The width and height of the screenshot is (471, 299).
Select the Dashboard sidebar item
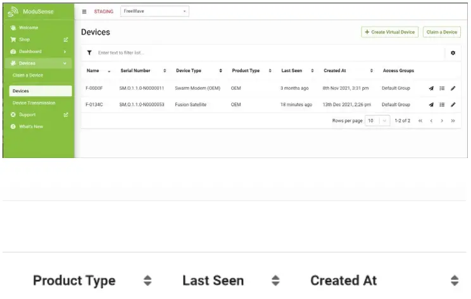[x=30, y=52]
